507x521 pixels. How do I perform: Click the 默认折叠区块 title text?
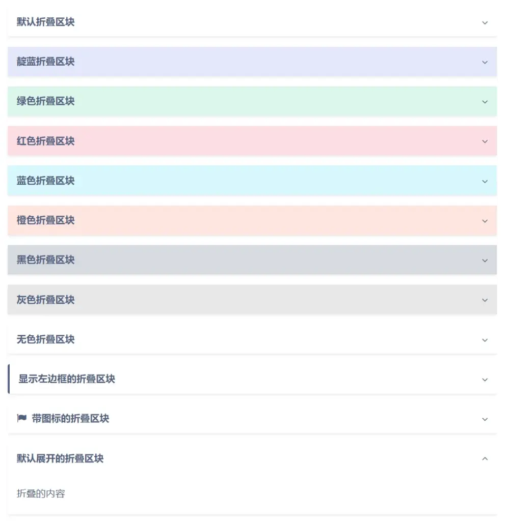(x=45, y=22)
